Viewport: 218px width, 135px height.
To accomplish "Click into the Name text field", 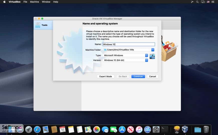I will [129, 44].
